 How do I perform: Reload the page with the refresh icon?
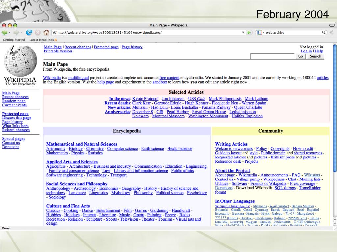29,32
